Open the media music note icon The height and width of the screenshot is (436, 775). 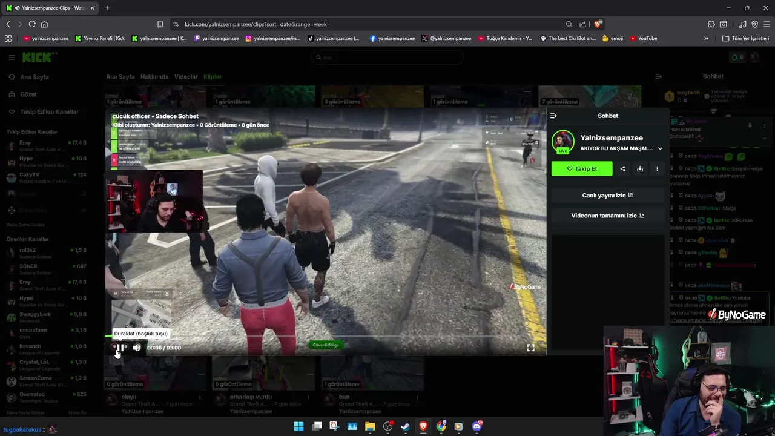coord(743,24)
